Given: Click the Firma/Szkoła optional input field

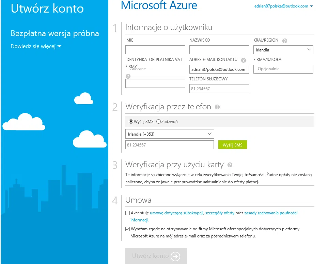Looking at the screenshot, I should (283, 69).
